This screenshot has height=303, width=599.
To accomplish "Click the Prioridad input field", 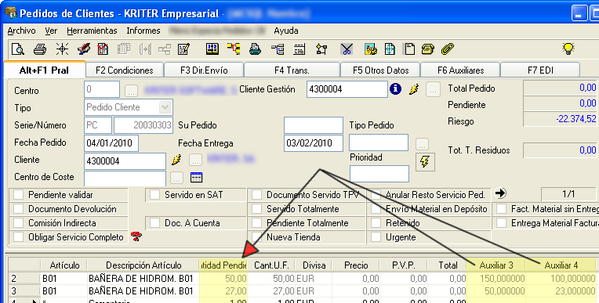I will 379,174.
